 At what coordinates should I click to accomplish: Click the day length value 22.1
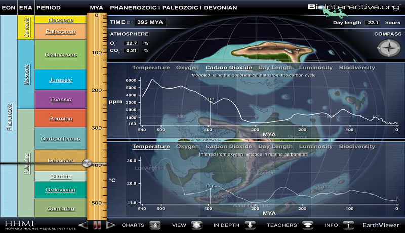coord(373,23)
